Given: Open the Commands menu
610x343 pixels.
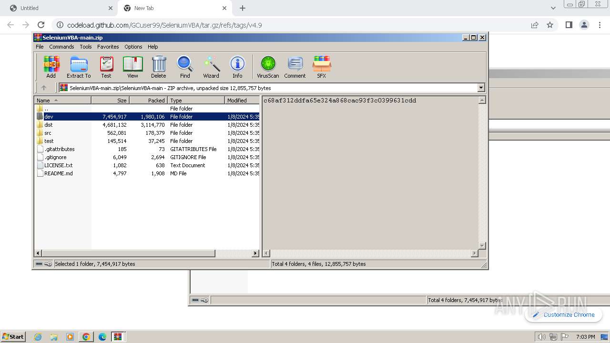Looking at the screenshot, I should point(61,47).
